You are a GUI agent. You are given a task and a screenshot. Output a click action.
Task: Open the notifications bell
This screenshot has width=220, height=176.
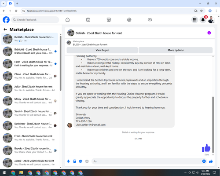click(203, 20)
